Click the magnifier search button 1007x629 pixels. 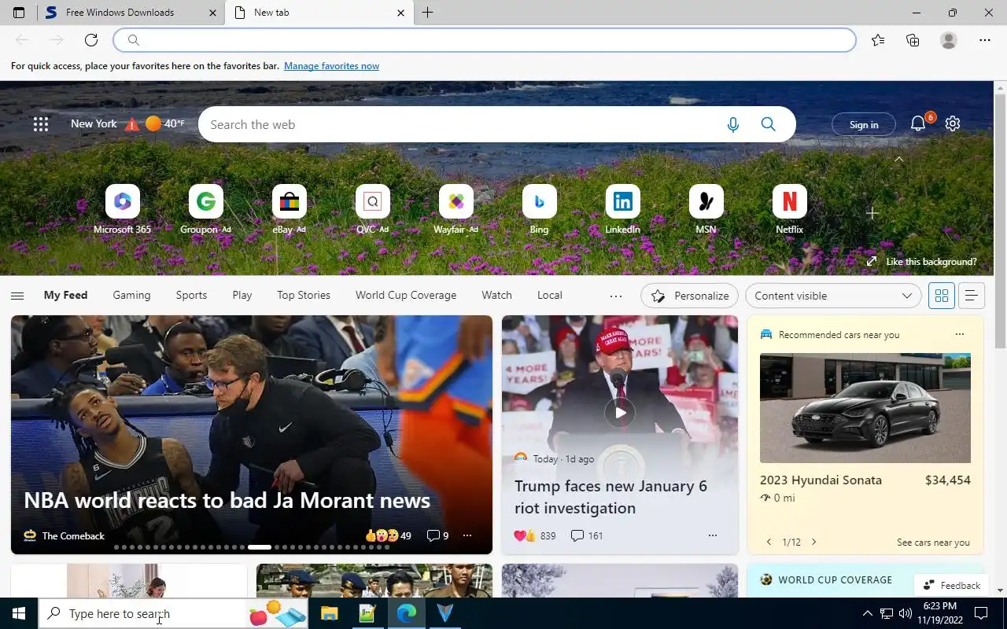pyautogui.click(x=769, y=124)
